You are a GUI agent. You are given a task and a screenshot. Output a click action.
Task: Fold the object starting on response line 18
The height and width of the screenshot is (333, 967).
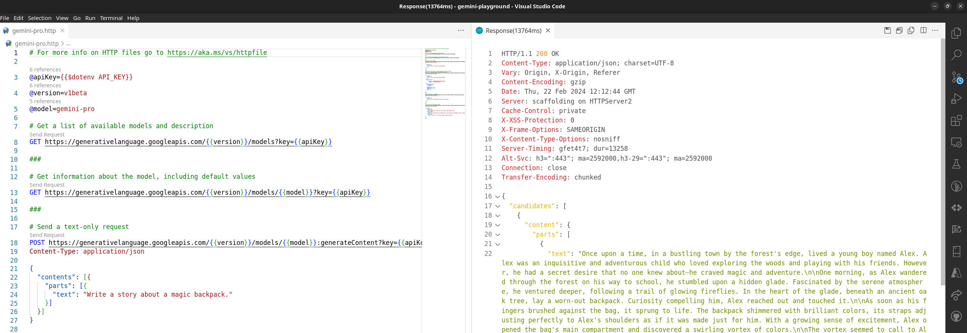tap(498, 216)
